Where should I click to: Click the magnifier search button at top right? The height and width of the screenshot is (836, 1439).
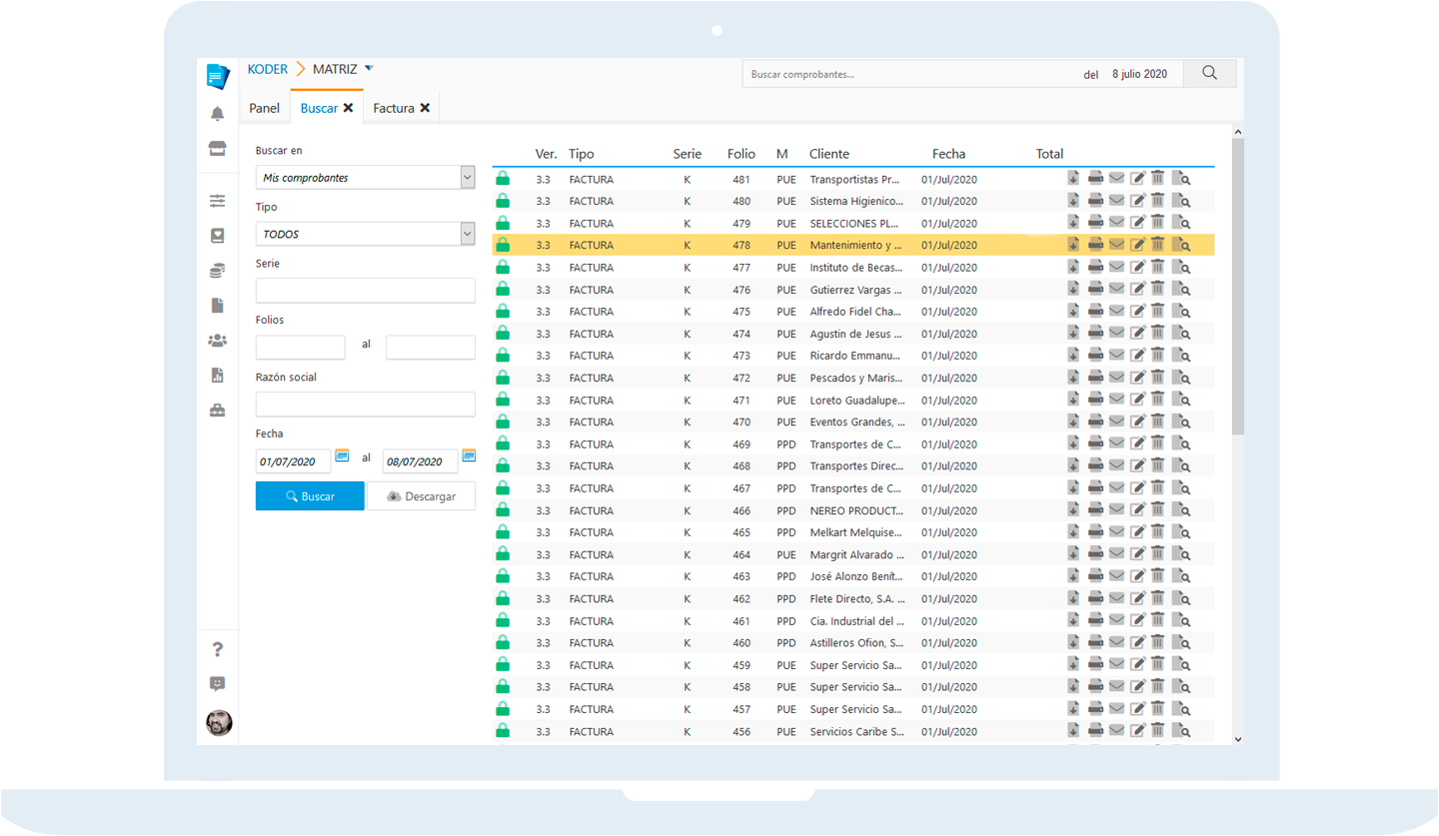[x=1209, y=73]
